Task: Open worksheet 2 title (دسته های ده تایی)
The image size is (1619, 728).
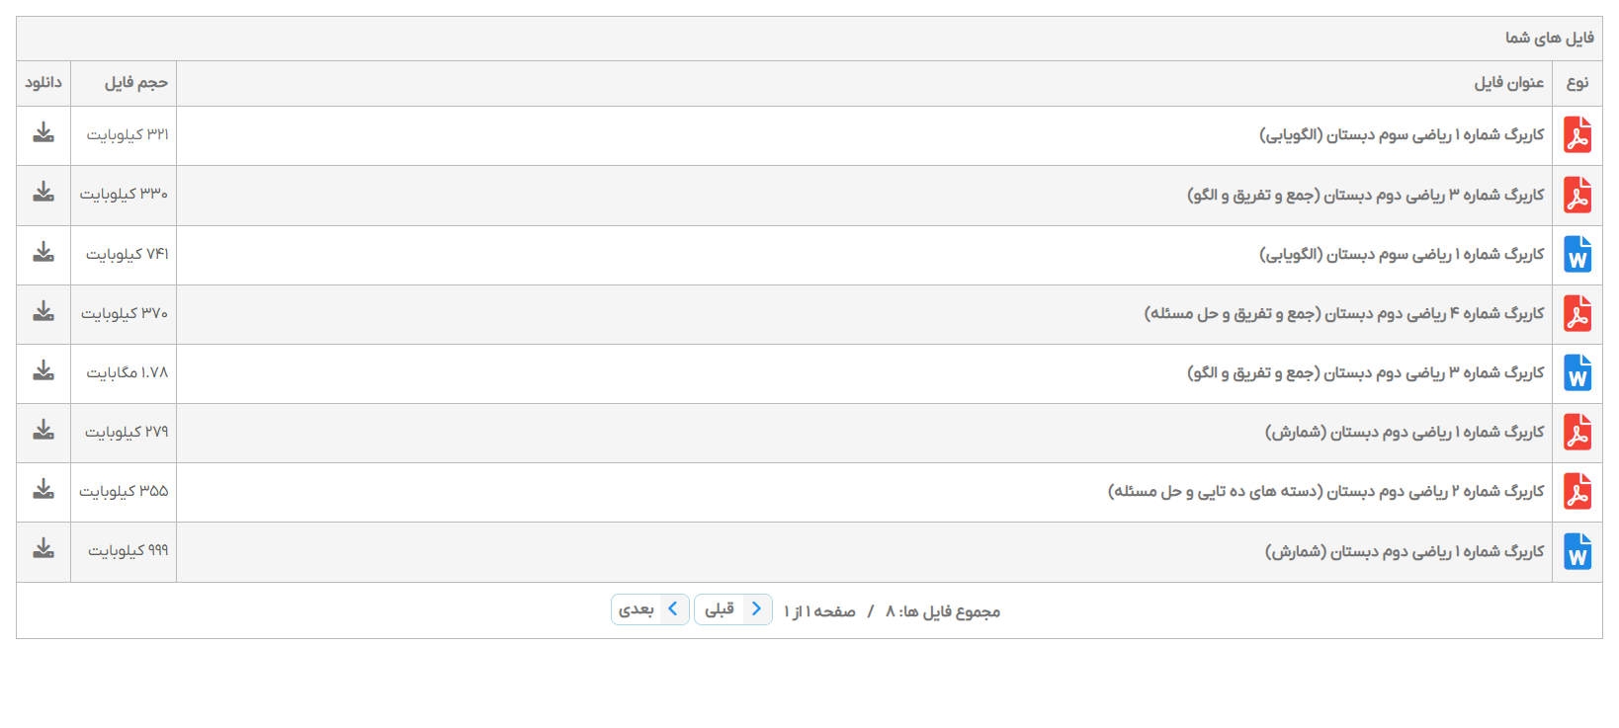Action: 1325,491
